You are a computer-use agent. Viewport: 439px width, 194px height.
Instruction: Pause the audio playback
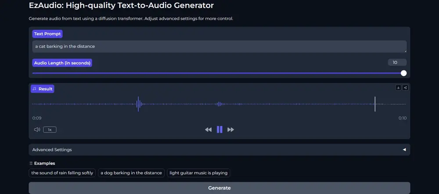point(219,130)
